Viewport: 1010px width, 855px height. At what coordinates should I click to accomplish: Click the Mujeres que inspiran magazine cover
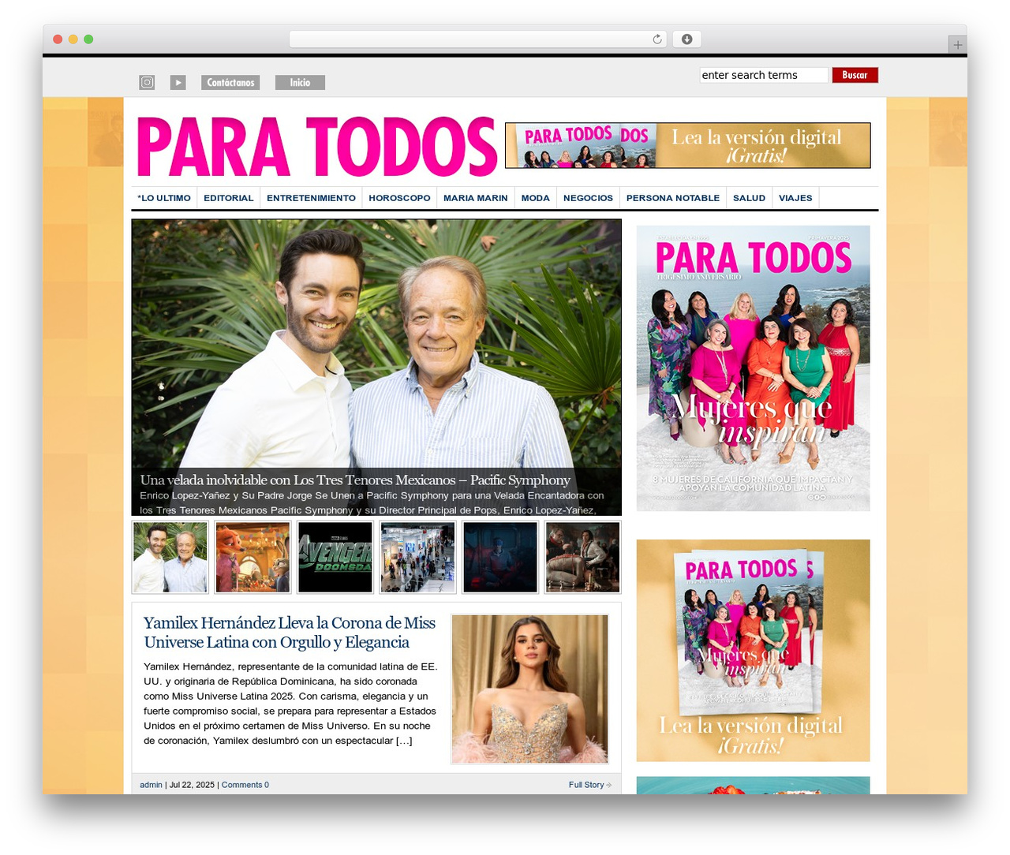pyautogui.click(x=754, y=368)
